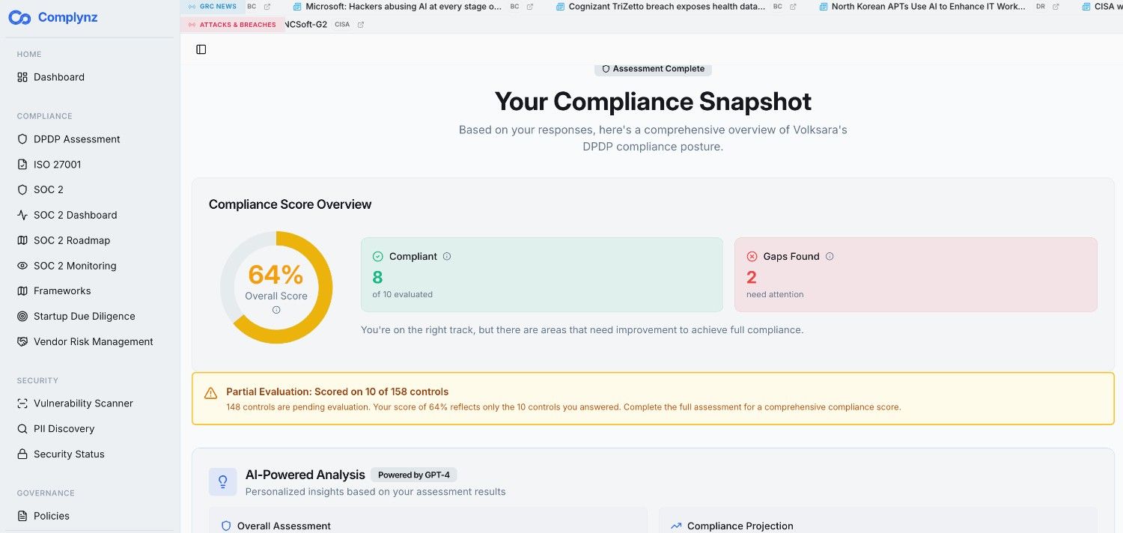Toggle the sidebar collapse control
Viewport: 1123px width, 533px height.
coord(201,49)
